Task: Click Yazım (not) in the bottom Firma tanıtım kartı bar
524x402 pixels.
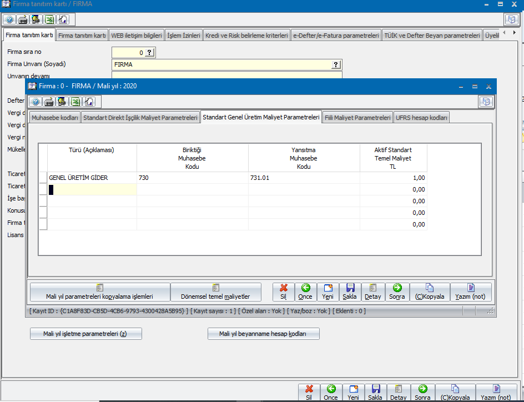Action: 497,393
